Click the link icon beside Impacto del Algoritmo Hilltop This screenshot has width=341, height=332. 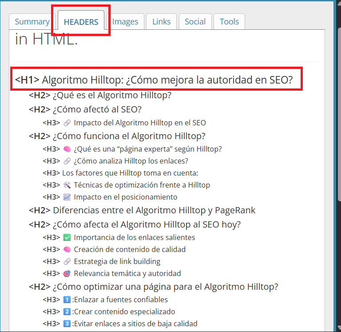[x=67, y=123]
